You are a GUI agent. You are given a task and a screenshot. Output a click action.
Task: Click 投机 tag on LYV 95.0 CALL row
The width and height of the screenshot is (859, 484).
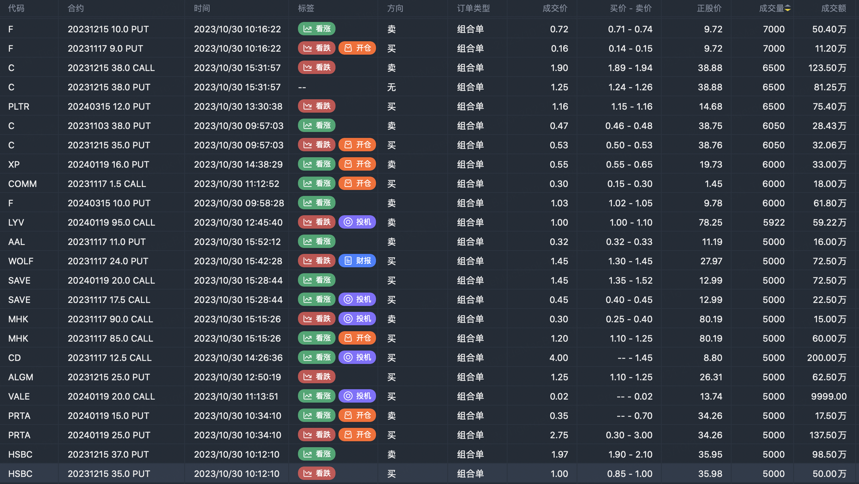(x=357, y=222)
